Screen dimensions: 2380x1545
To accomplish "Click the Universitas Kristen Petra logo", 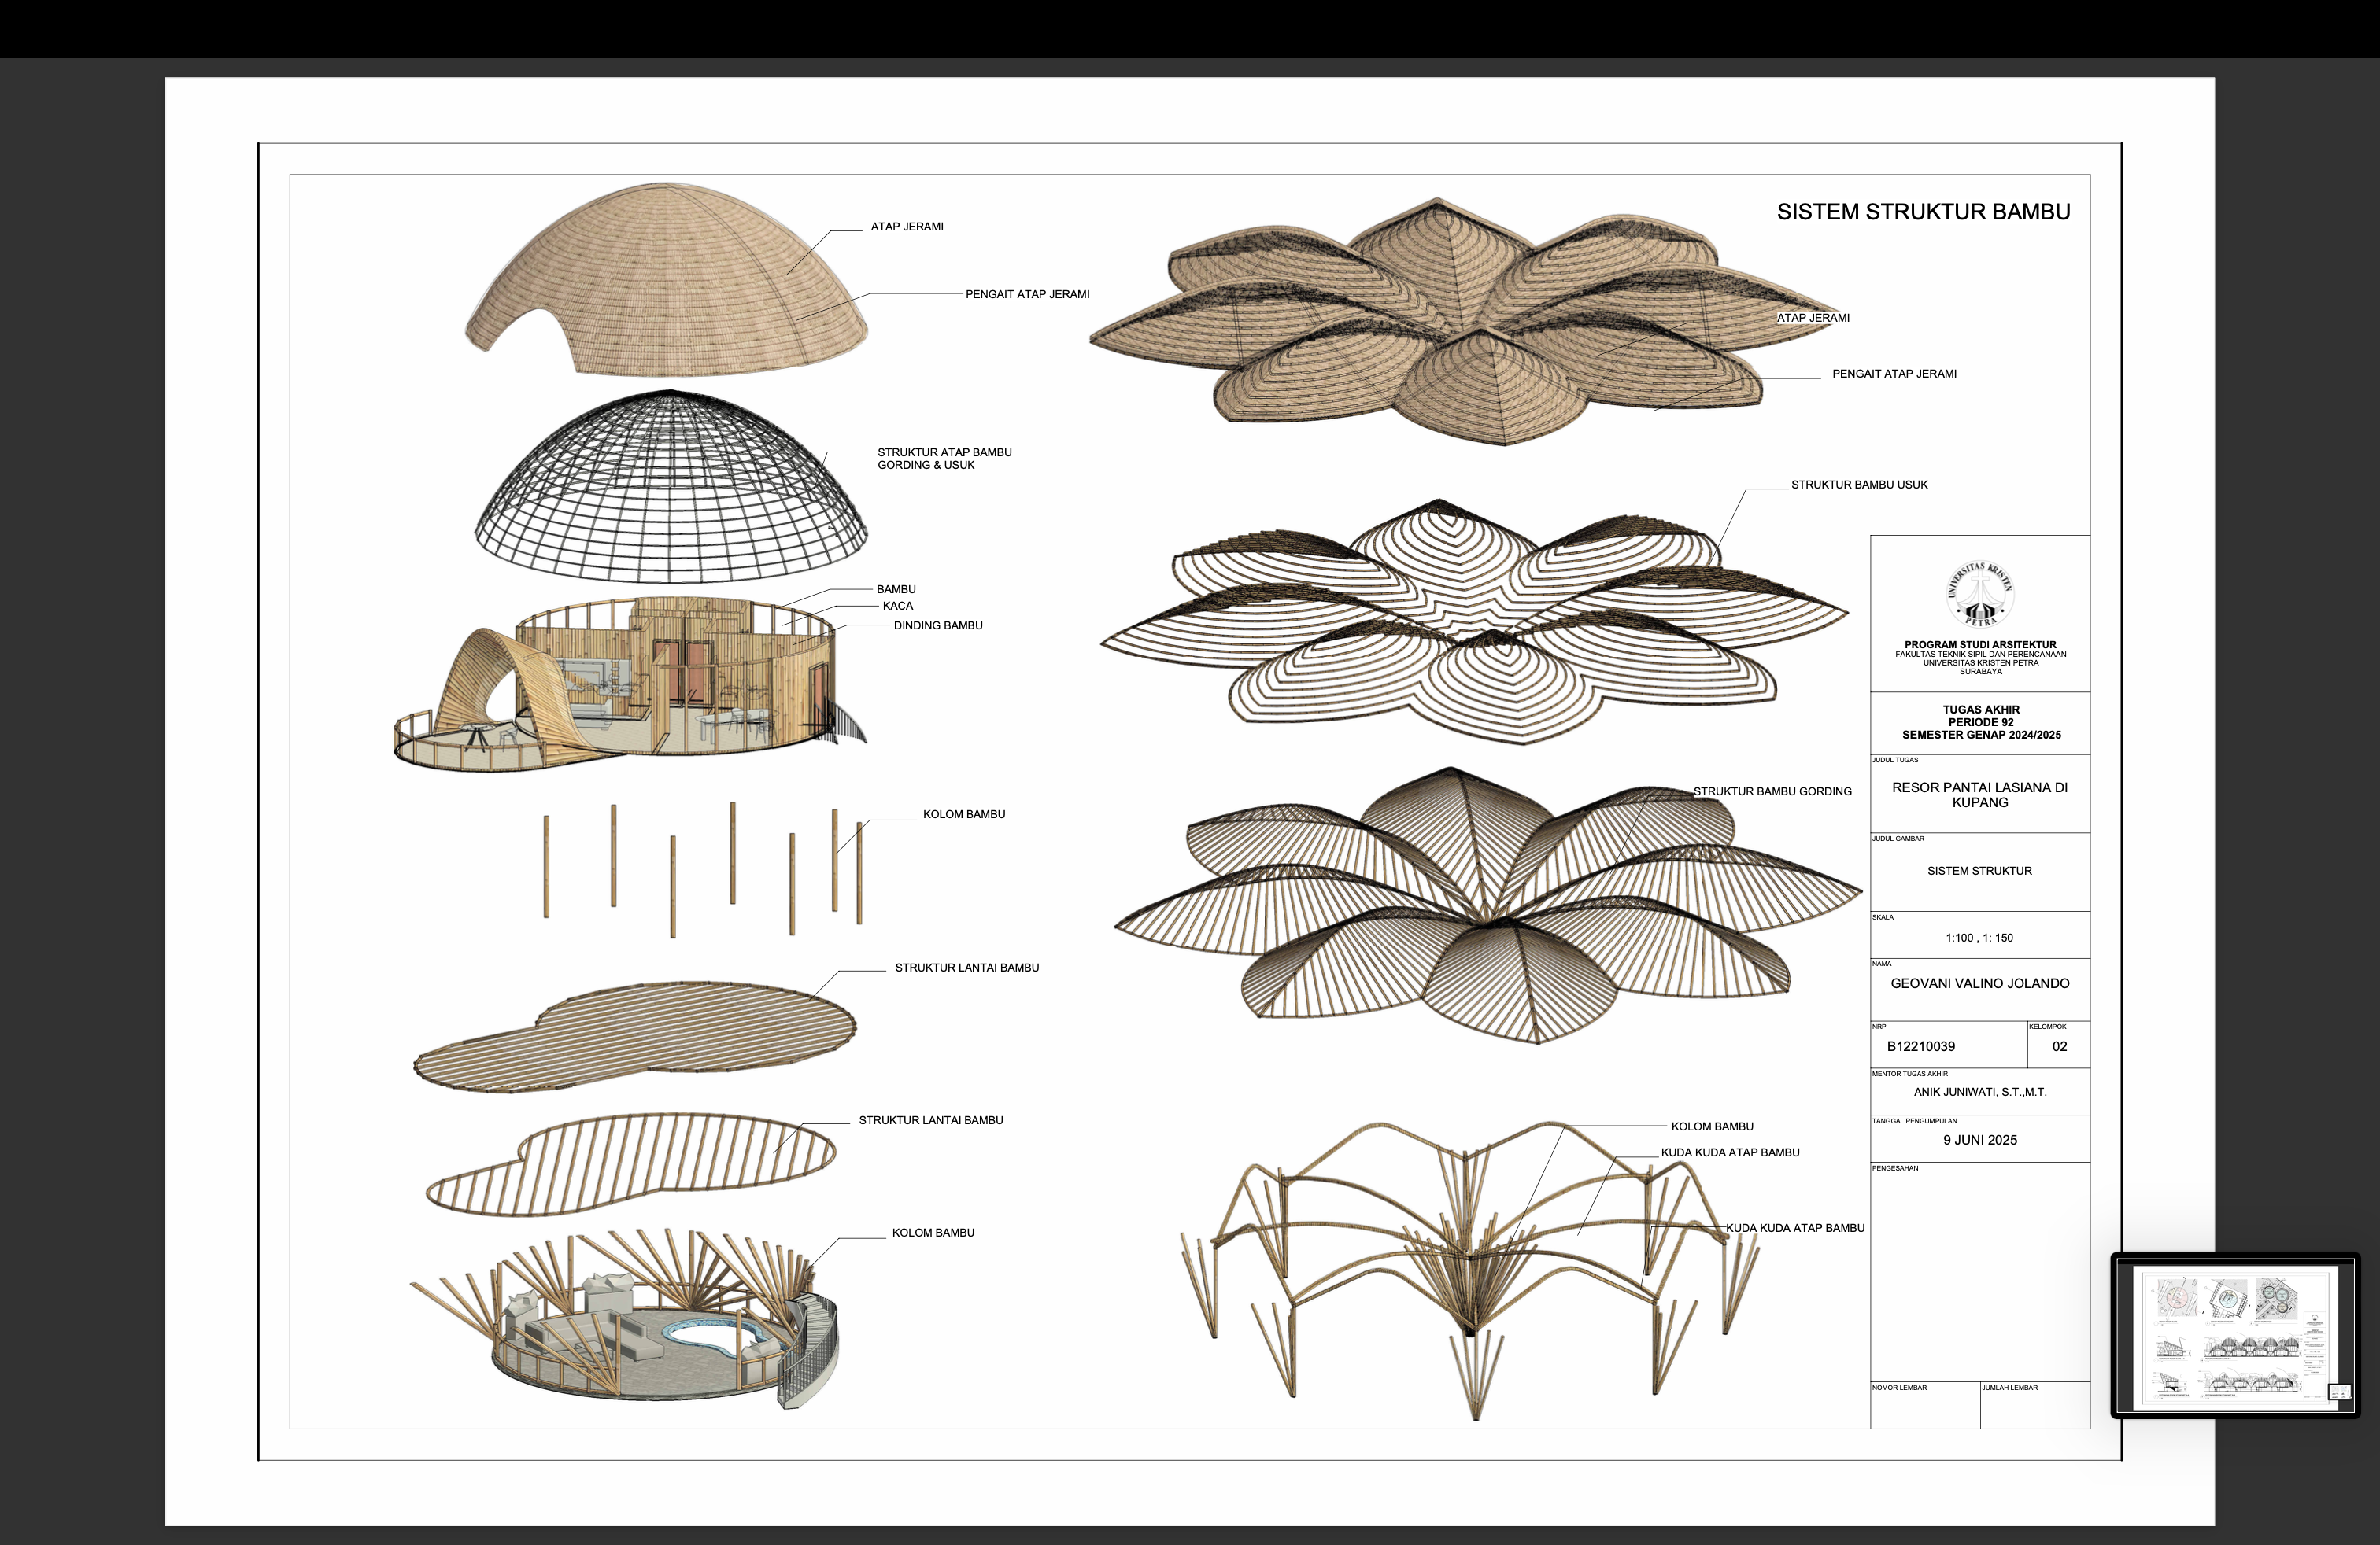I will click(x=1979, y=596).
